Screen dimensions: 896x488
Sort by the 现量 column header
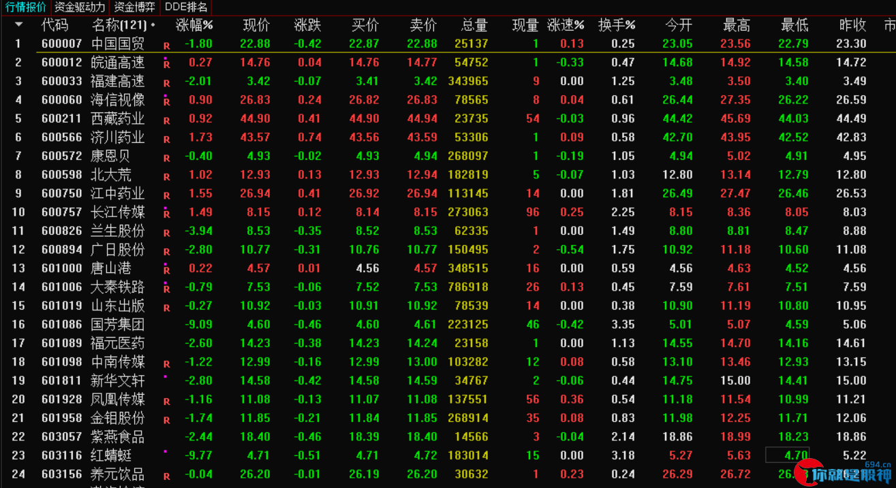[525, 25]
